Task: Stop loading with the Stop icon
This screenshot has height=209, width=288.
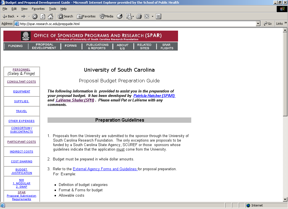Action: (35, 17)
